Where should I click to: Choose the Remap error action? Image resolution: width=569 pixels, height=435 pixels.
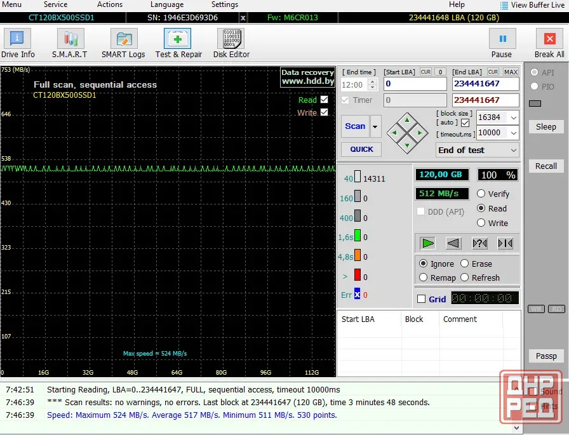[x=423, y=278]
